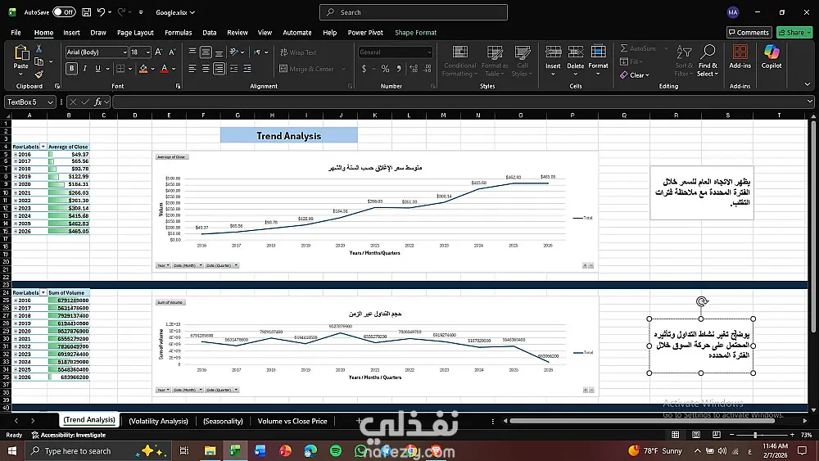Click the Percent Style icon
The width and height of the screenshot is (819, 461).
point(385,69)
